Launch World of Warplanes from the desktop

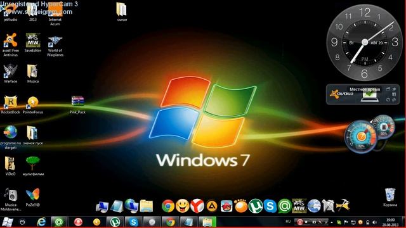click(x=55, y=46)
